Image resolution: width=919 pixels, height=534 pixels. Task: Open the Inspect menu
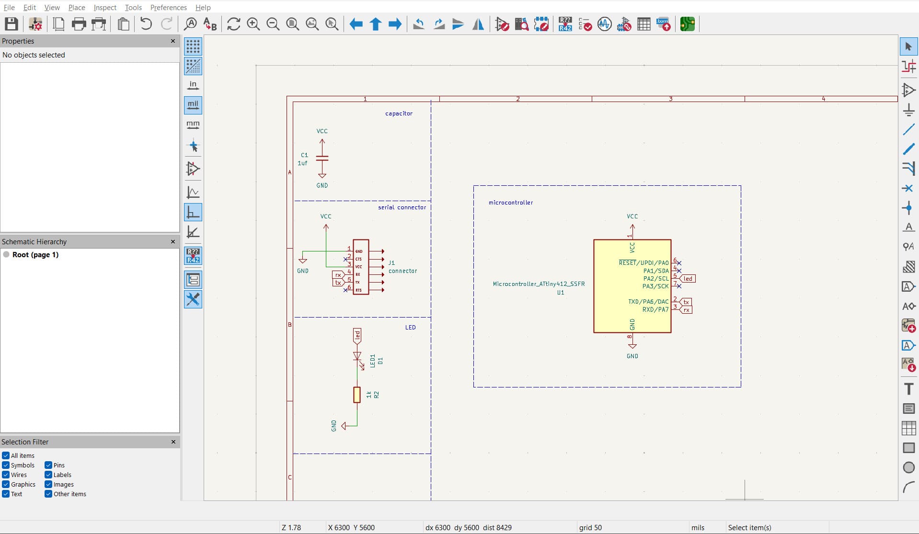click(104, 7)
